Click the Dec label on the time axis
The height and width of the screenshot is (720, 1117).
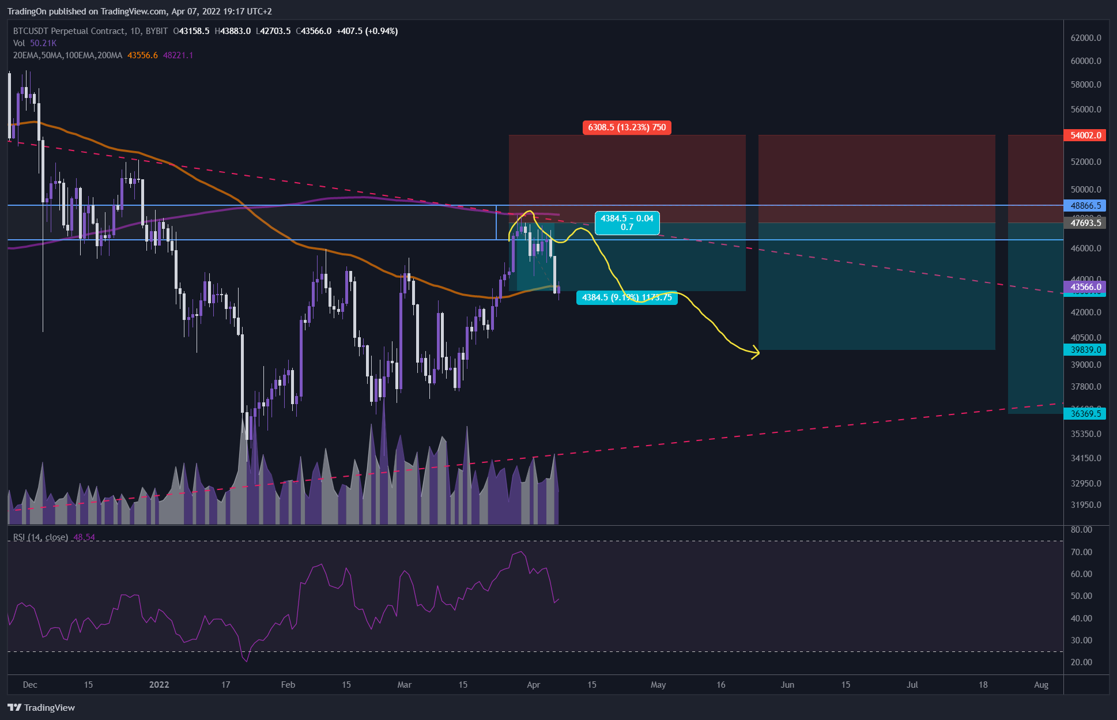point(30,685)
